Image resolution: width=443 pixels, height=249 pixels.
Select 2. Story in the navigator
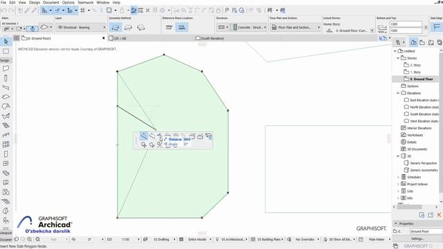[413, 65]
